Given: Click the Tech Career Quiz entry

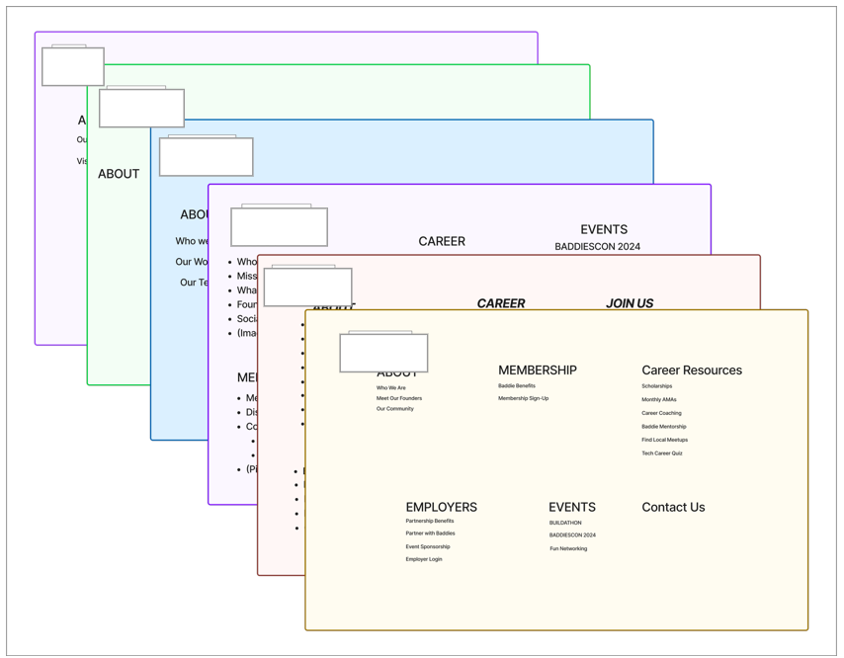Looking at the screenshot, I should (x=662, y=453).
